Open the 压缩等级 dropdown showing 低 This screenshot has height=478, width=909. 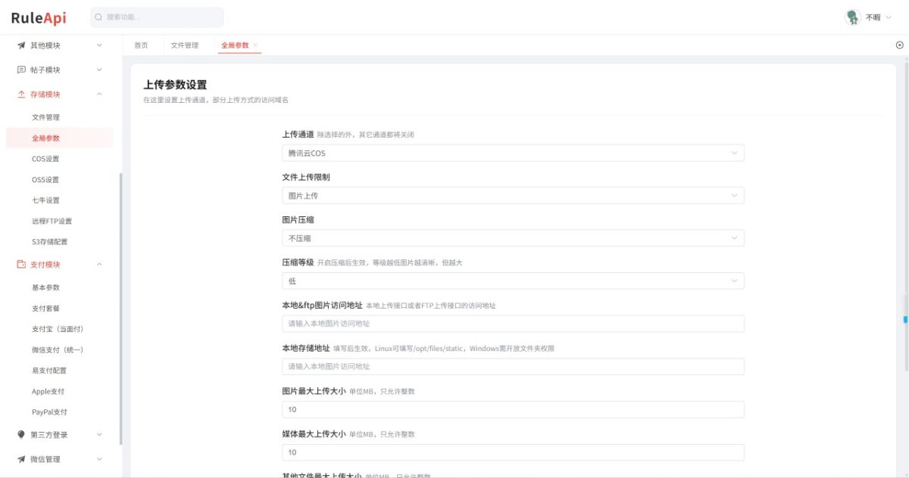(513, 281)
